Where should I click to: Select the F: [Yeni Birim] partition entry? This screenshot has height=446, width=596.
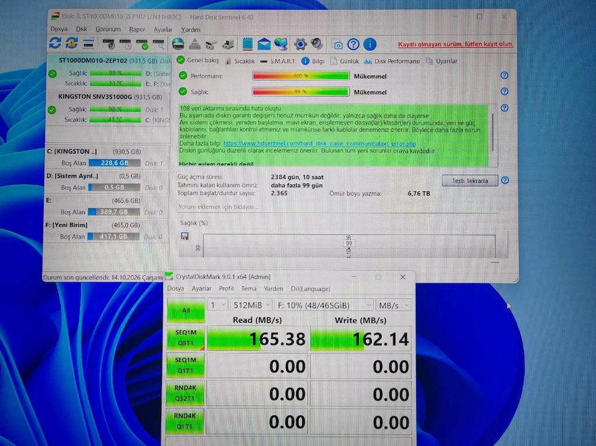point(107,231)
